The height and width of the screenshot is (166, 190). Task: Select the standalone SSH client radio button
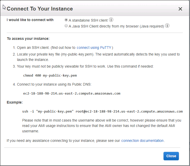point(66,20)
